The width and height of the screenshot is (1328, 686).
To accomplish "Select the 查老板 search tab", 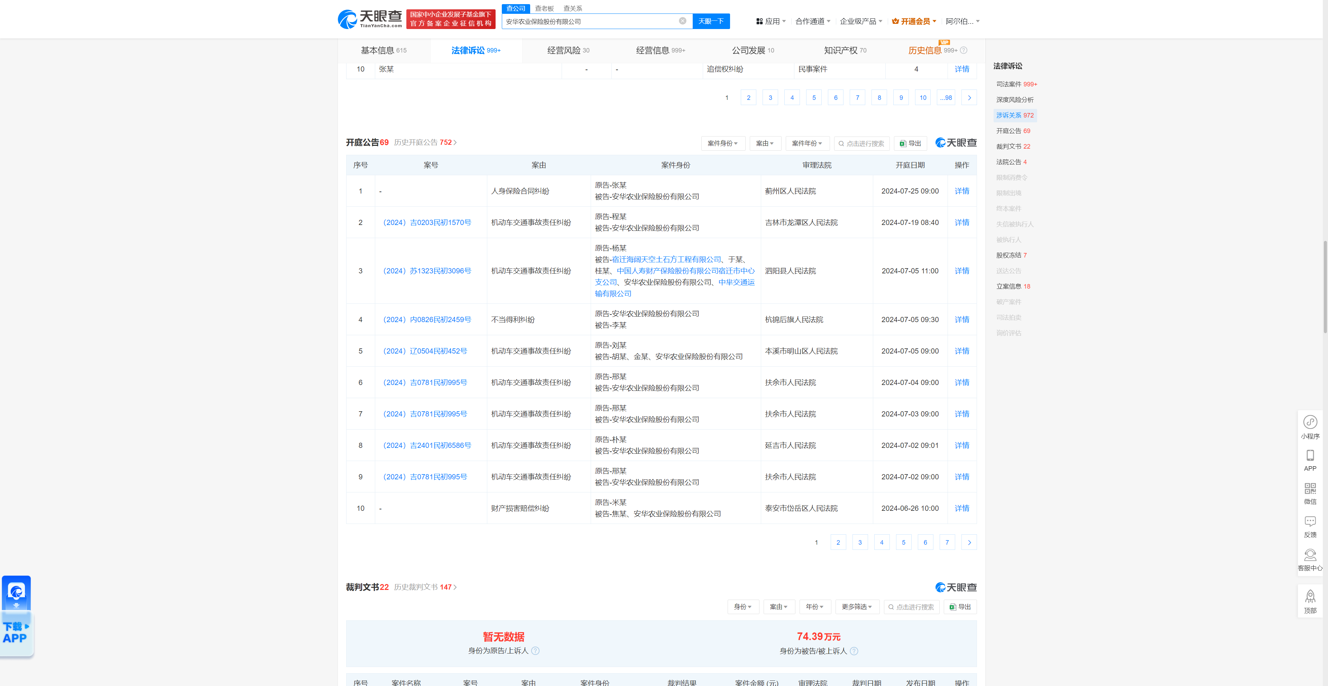I will pyautogui.click(x=544, y=8).
